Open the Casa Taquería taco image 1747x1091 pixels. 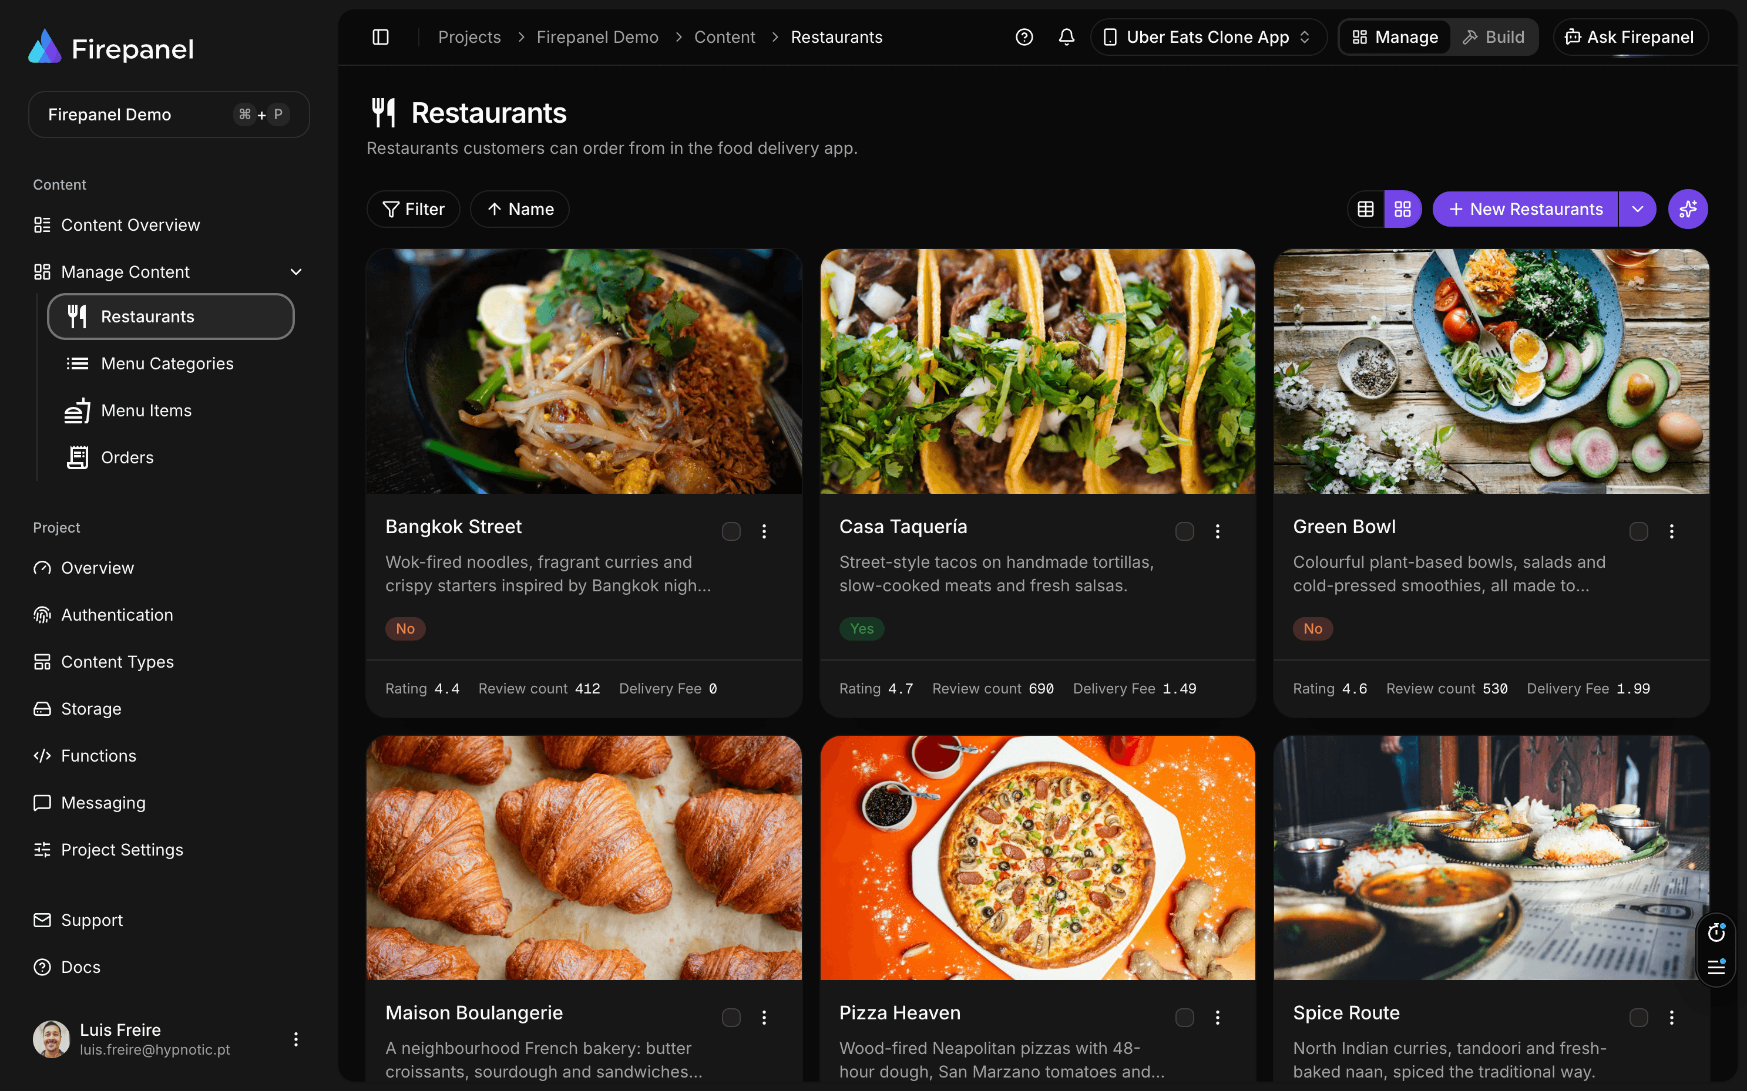(1037, 372)
